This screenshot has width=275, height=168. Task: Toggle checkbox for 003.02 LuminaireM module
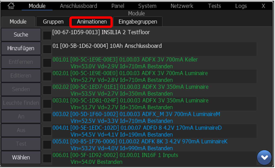[x=47, y=117]
